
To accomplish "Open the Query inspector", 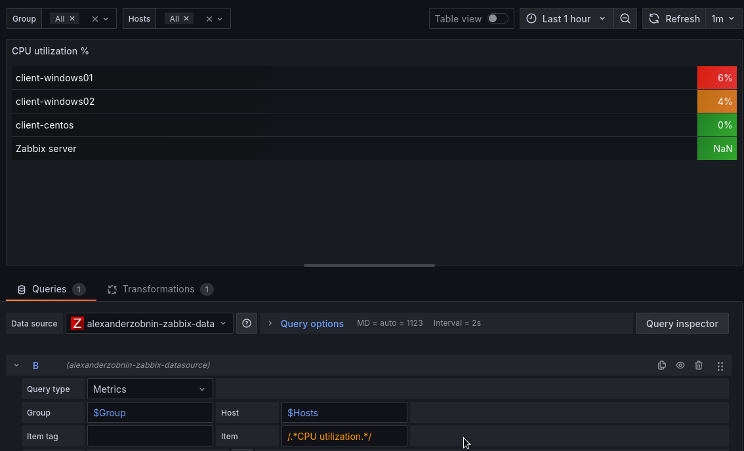I will coord(682,323).
